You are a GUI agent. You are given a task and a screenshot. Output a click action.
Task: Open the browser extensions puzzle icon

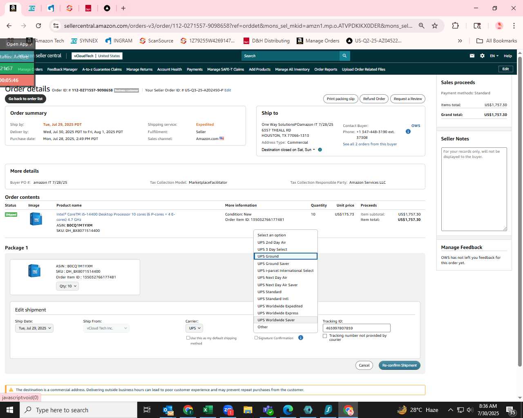click(x=455, y=26)
